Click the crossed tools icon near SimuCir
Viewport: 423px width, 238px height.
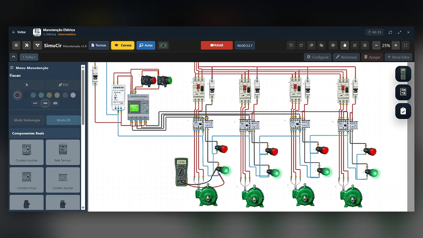[x=27, y=45]
